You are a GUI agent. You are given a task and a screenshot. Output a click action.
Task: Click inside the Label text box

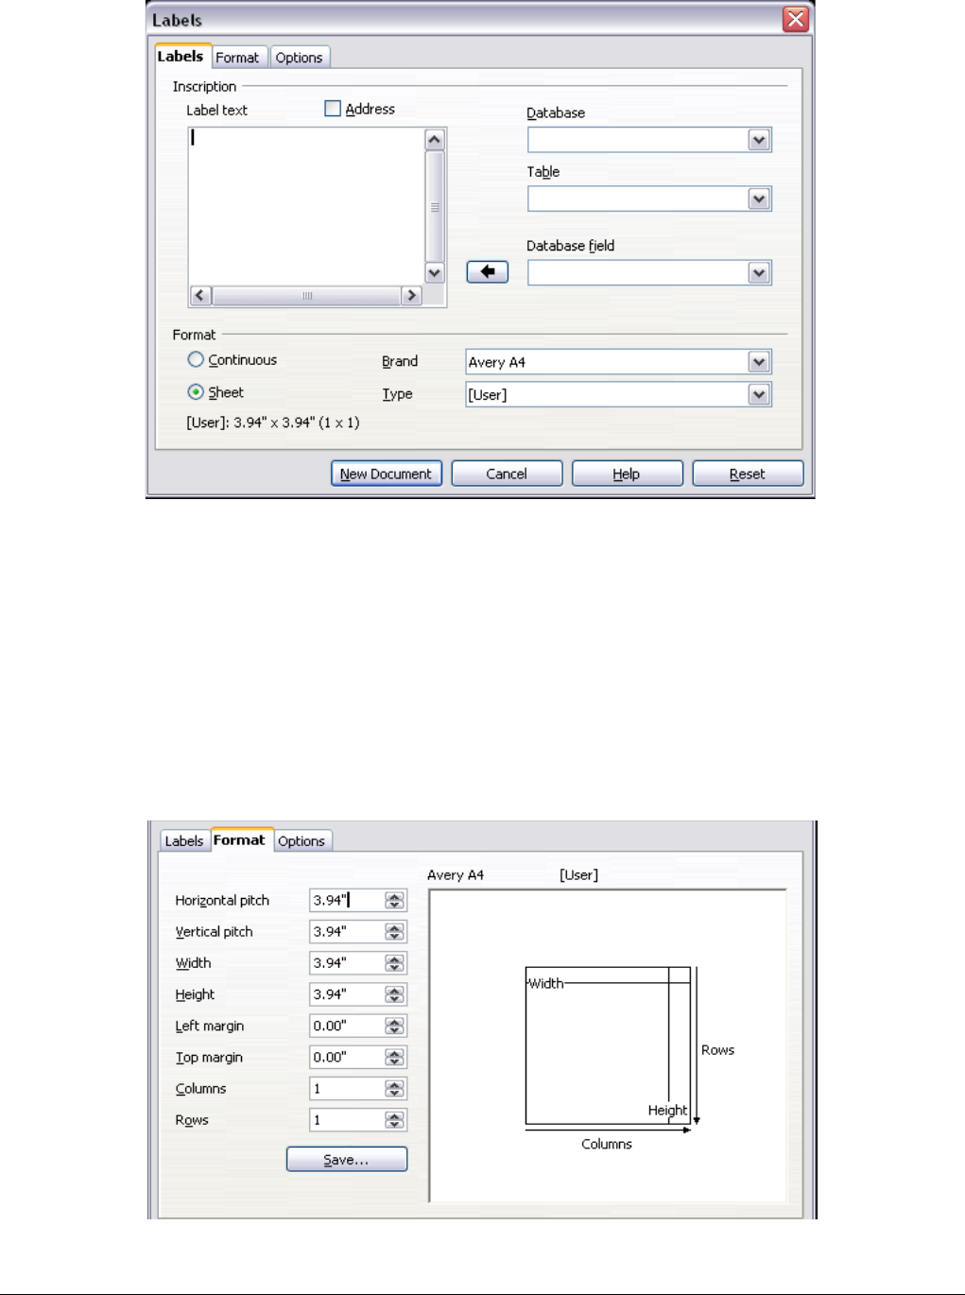pyautogui.click(x=306, y=206)
